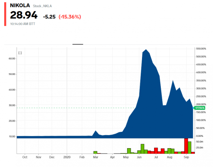
Task: Click the Dec label on time axis
Action: click(x=52, y=157)
